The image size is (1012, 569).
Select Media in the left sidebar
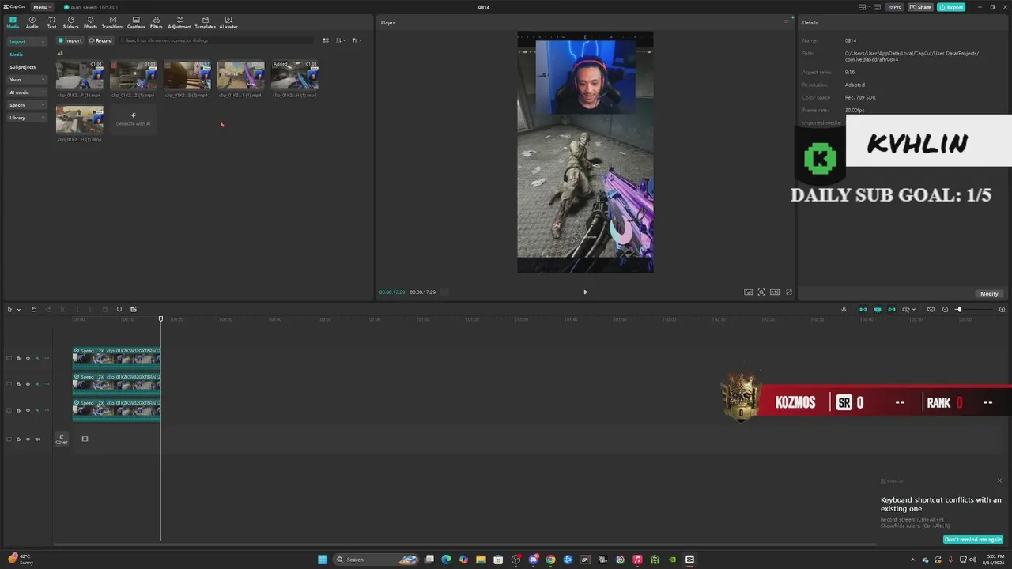click(17, 55)
